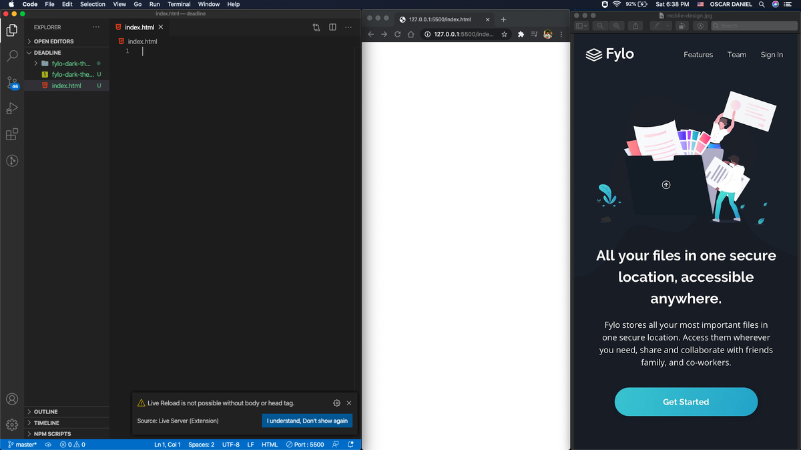Screen dimensions: 801x450
Task: Open the Manage gear in activity bar
Action: pyautogui.click(x=12, y=425)
